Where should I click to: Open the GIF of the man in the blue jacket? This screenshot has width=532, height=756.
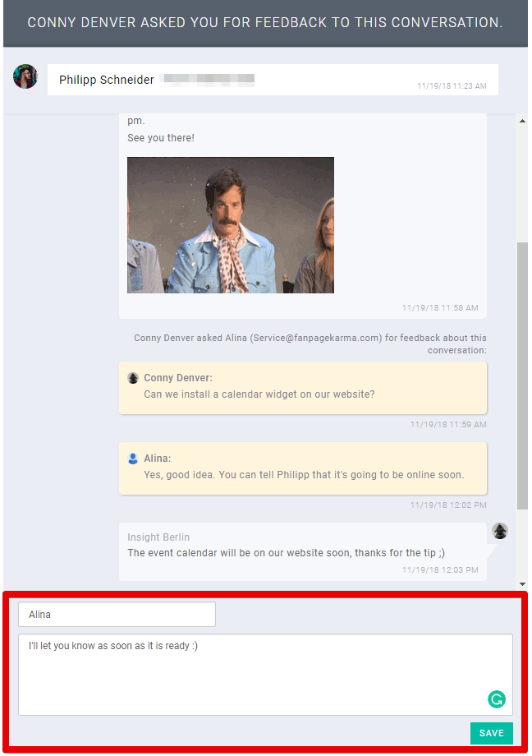point(231,225)
